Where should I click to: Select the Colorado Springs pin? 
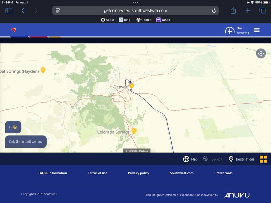134,131
